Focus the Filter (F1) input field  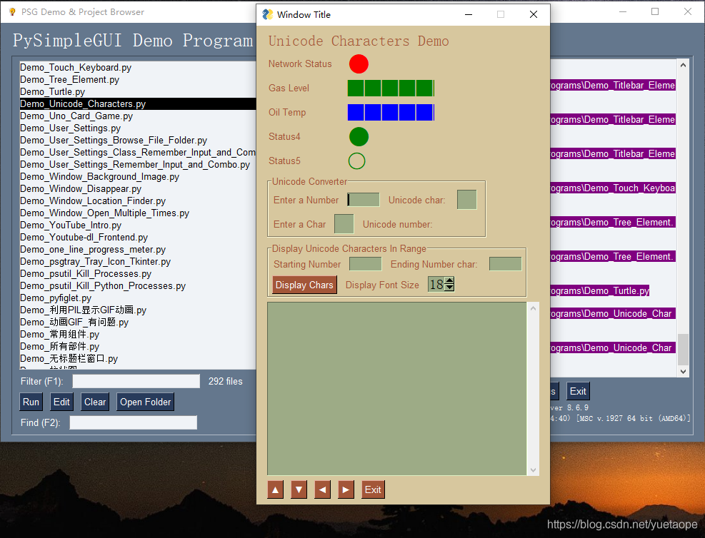tap(136, 381)
